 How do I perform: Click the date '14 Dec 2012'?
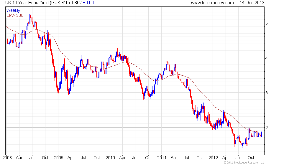(x=252, y=3)
